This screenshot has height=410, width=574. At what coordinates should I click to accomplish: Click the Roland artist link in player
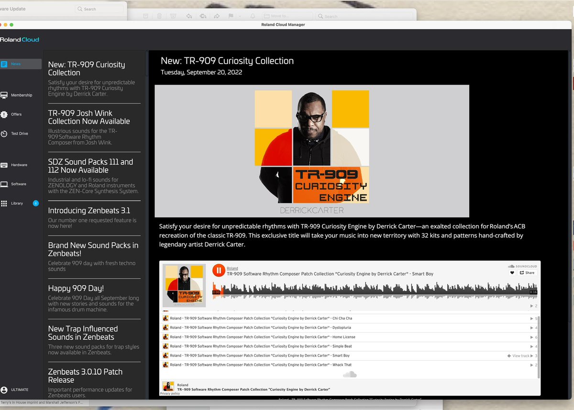[232, 269]
